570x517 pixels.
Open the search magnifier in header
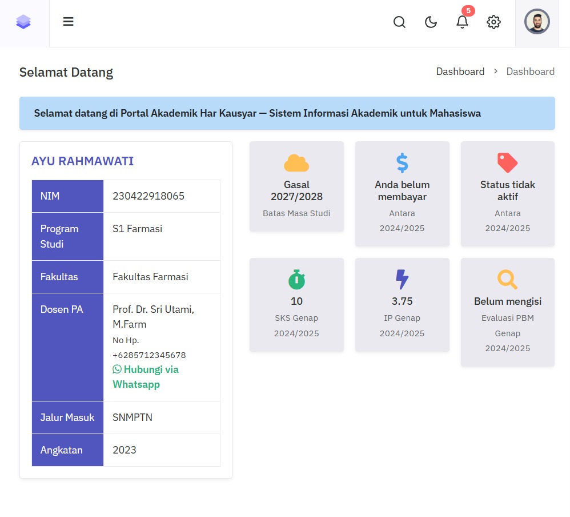tap(400, 22)
